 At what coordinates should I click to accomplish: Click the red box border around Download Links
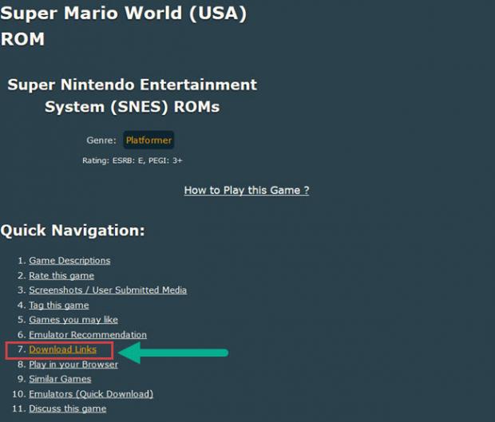(6, 350)
